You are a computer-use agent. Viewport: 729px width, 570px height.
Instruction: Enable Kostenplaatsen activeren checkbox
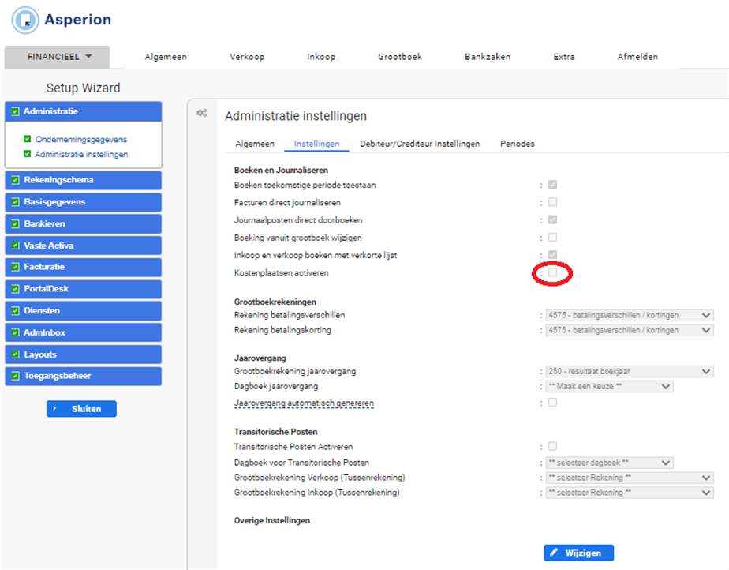pyautogui.click(x=552, y=272)
